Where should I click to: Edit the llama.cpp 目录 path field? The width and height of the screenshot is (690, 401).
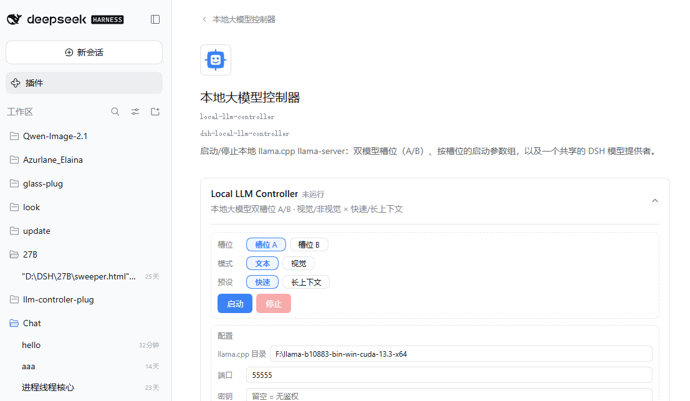pos(461,354)
